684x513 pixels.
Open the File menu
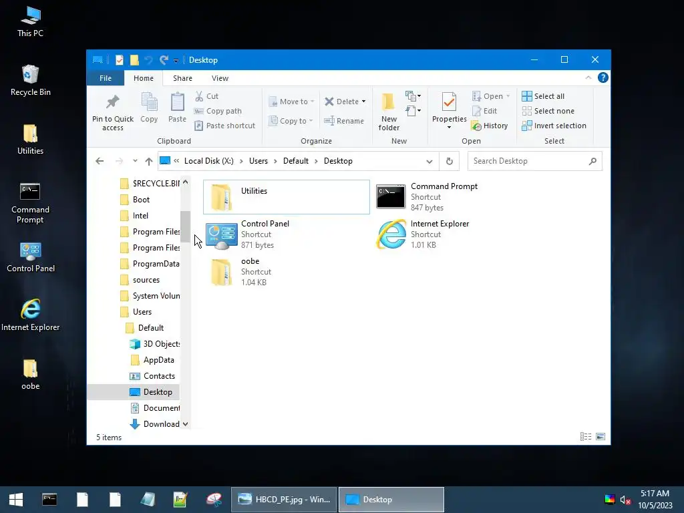pos(106,78)
